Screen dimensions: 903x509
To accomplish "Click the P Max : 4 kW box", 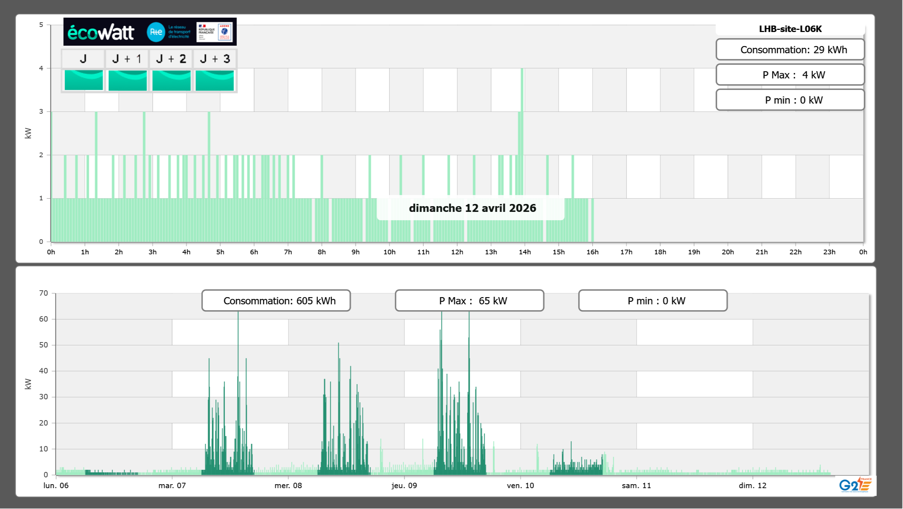I will pos(790,75).
